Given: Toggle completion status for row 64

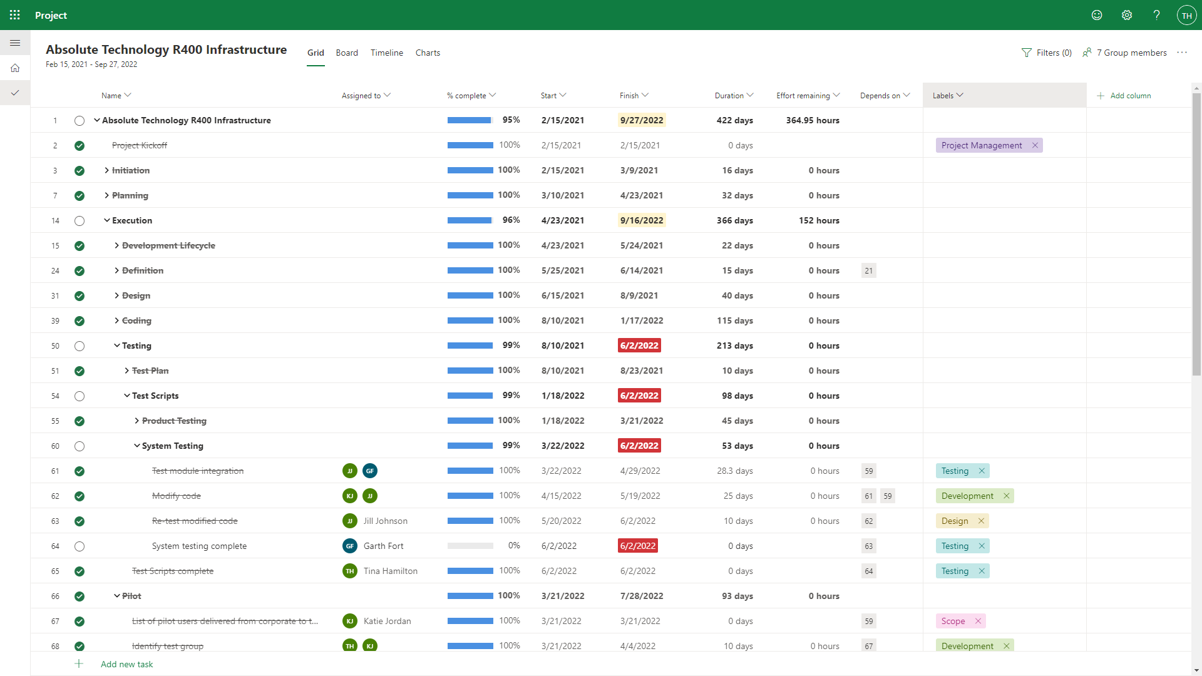Looking at the screenshot, I should click(x=80, y=545).
